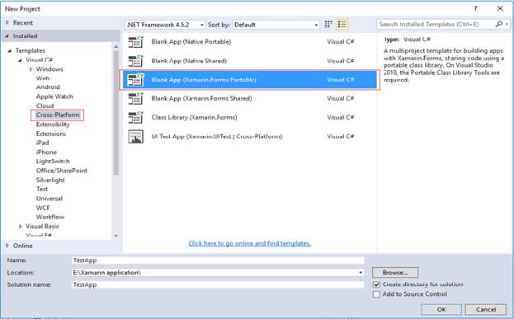Image resolution: width=514 pixels, height=319 pixels.
Task: Select the WCF template category
Action: coord(43,208)
